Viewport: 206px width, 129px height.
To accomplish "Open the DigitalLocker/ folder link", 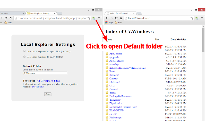I will click(x=116, y=103).
